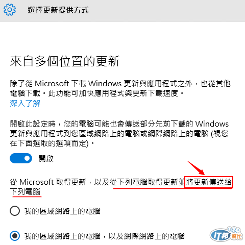Image resolution: width=245 pixels, height=245 pixels.
Task: Select 我的區域網路上的電腦 radio button
Action: pyautogui.click(x=15, y=211)
